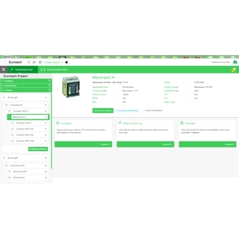Viewport: 239px width, 239px height.
Task: Click the Masterpact circuit breaker image
Action: coord(71,87)
